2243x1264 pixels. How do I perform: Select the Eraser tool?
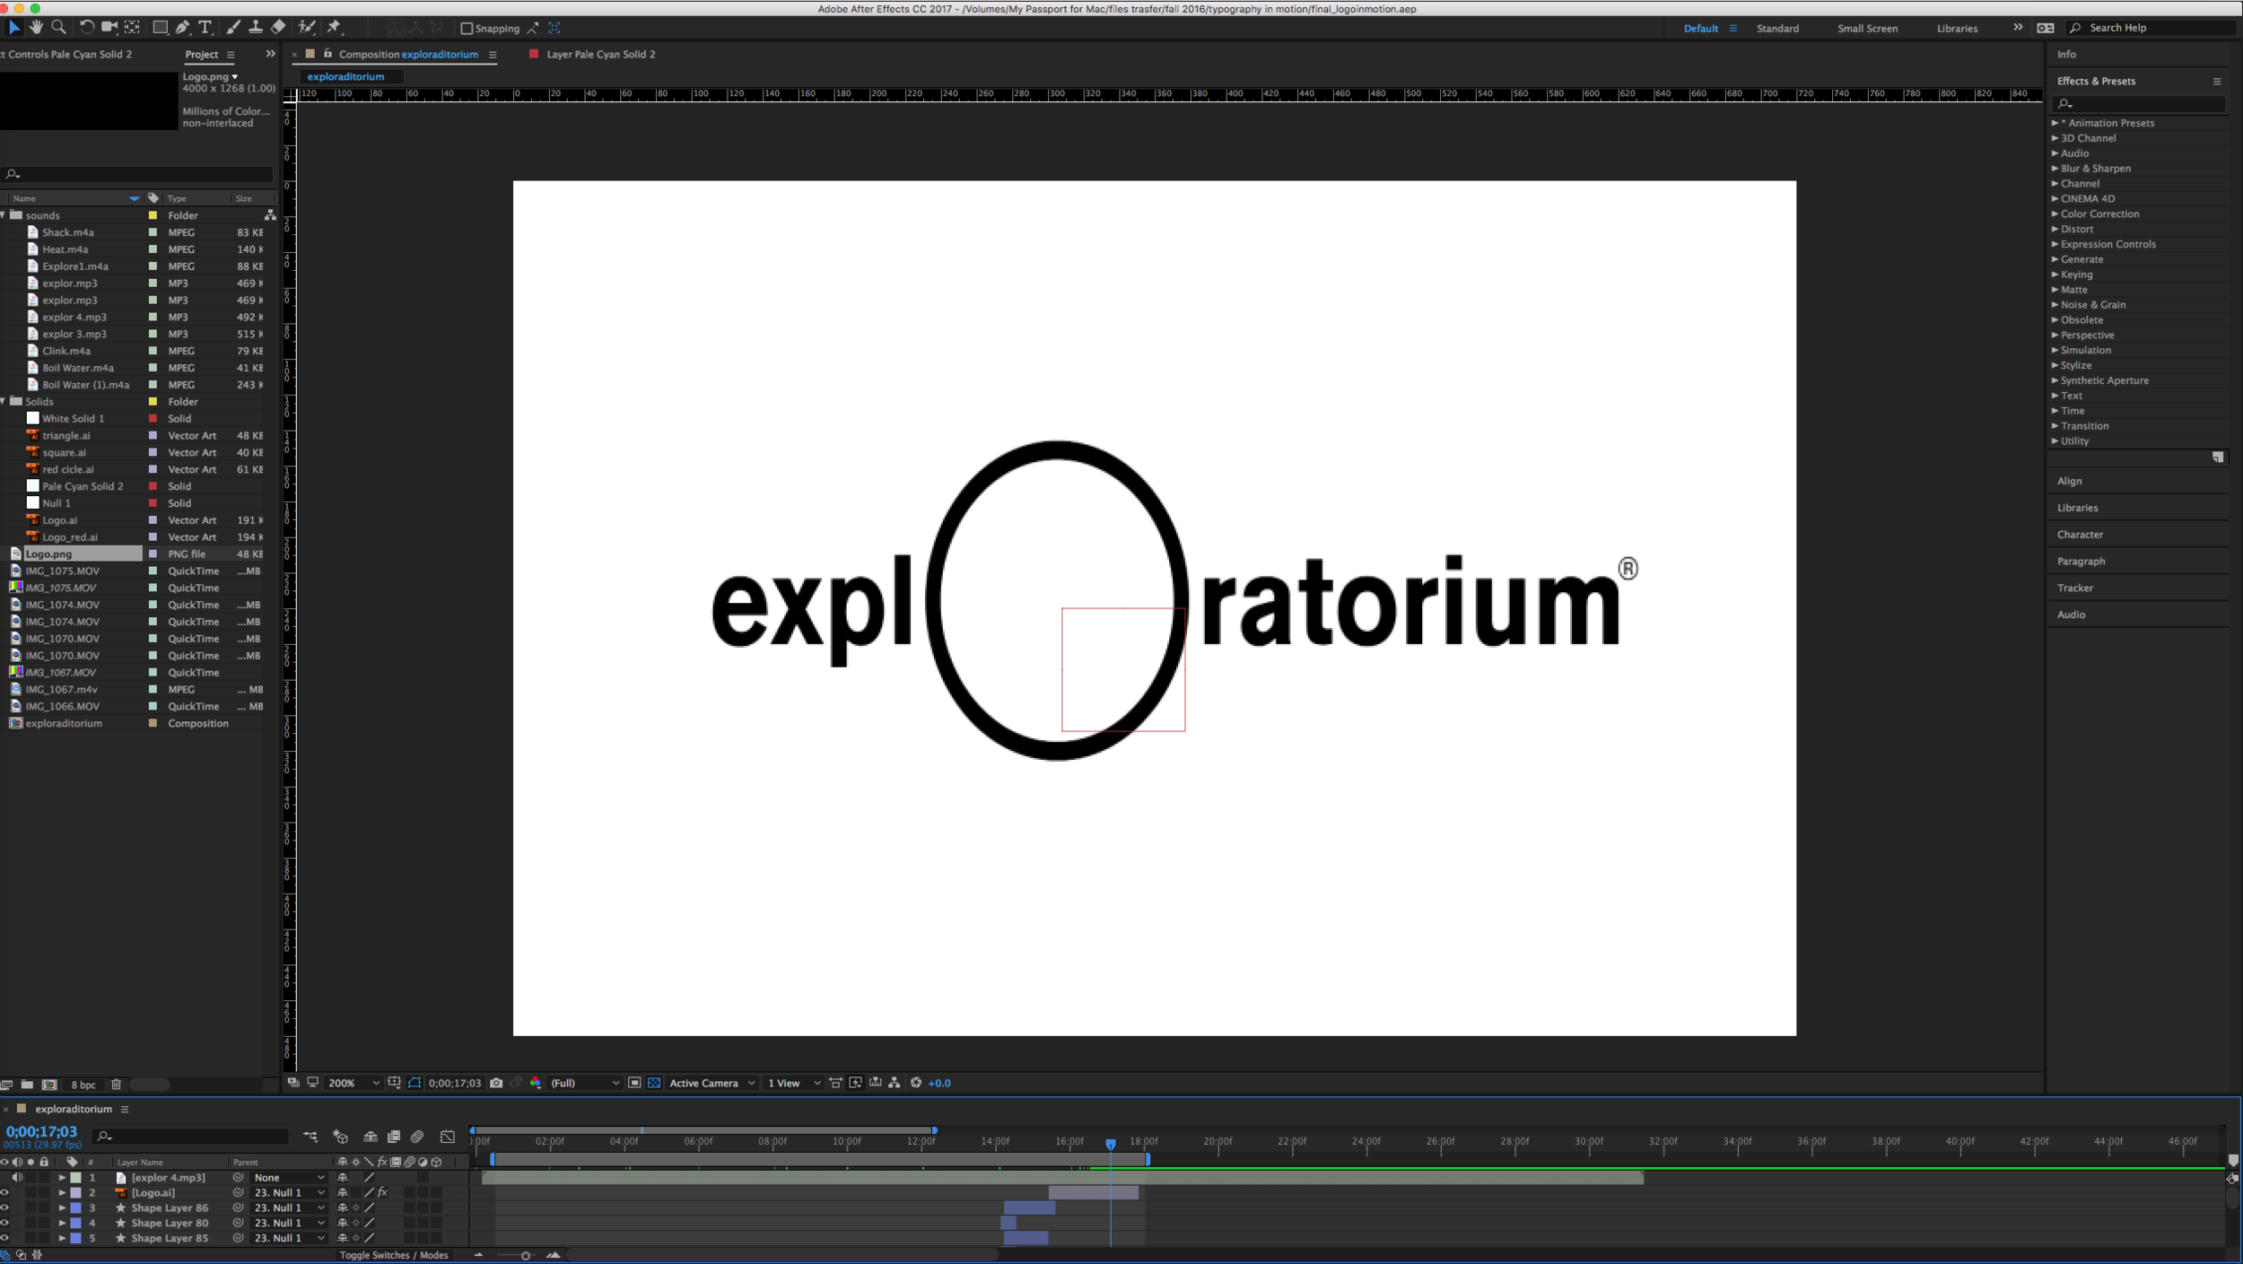click(278, 28)
